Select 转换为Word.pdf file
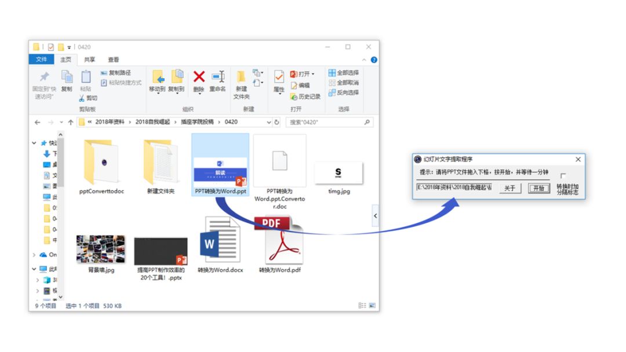 pyautogui.click(x=279, y=245)
